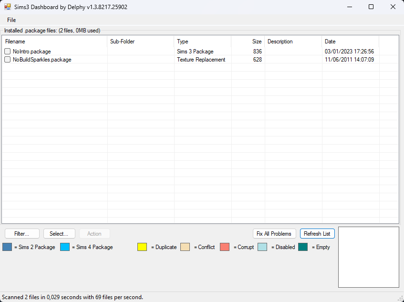This screenshot has height=302, width=404.
Task: Tick the NoIntro.package checkbox
Action: coord(8,51)
